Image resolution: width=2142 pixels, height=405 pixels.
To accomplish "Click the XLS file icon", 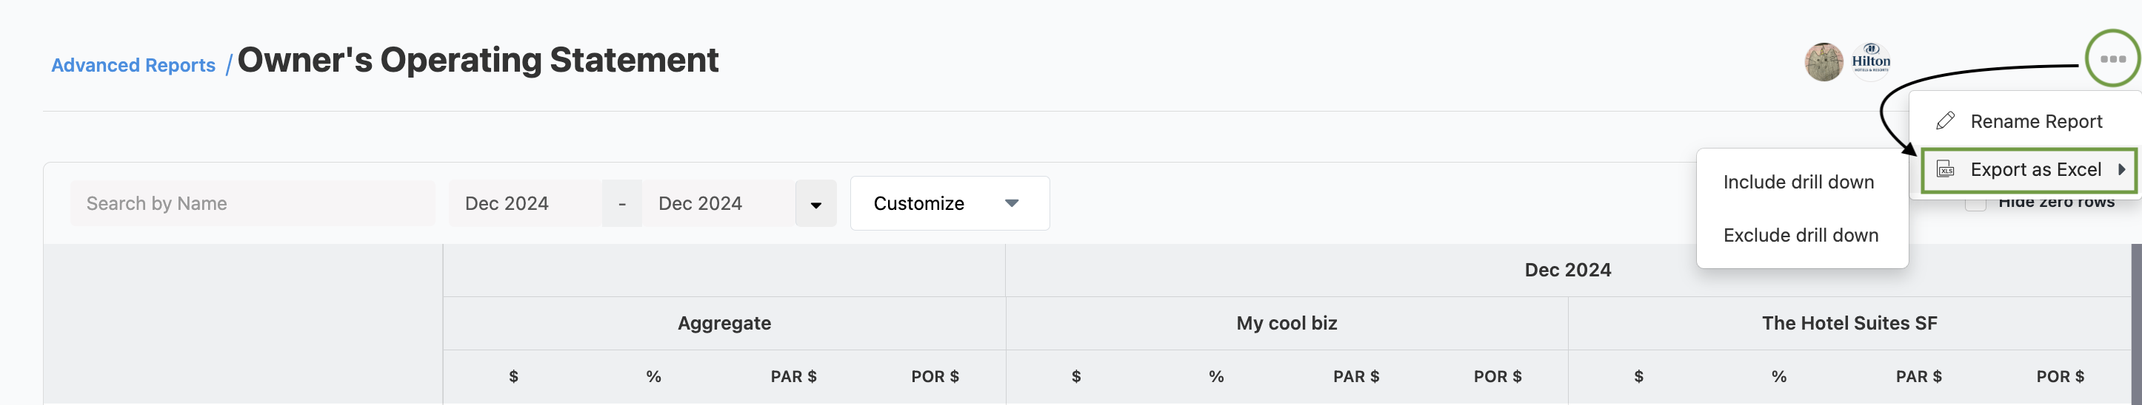I will point(1945,169).
